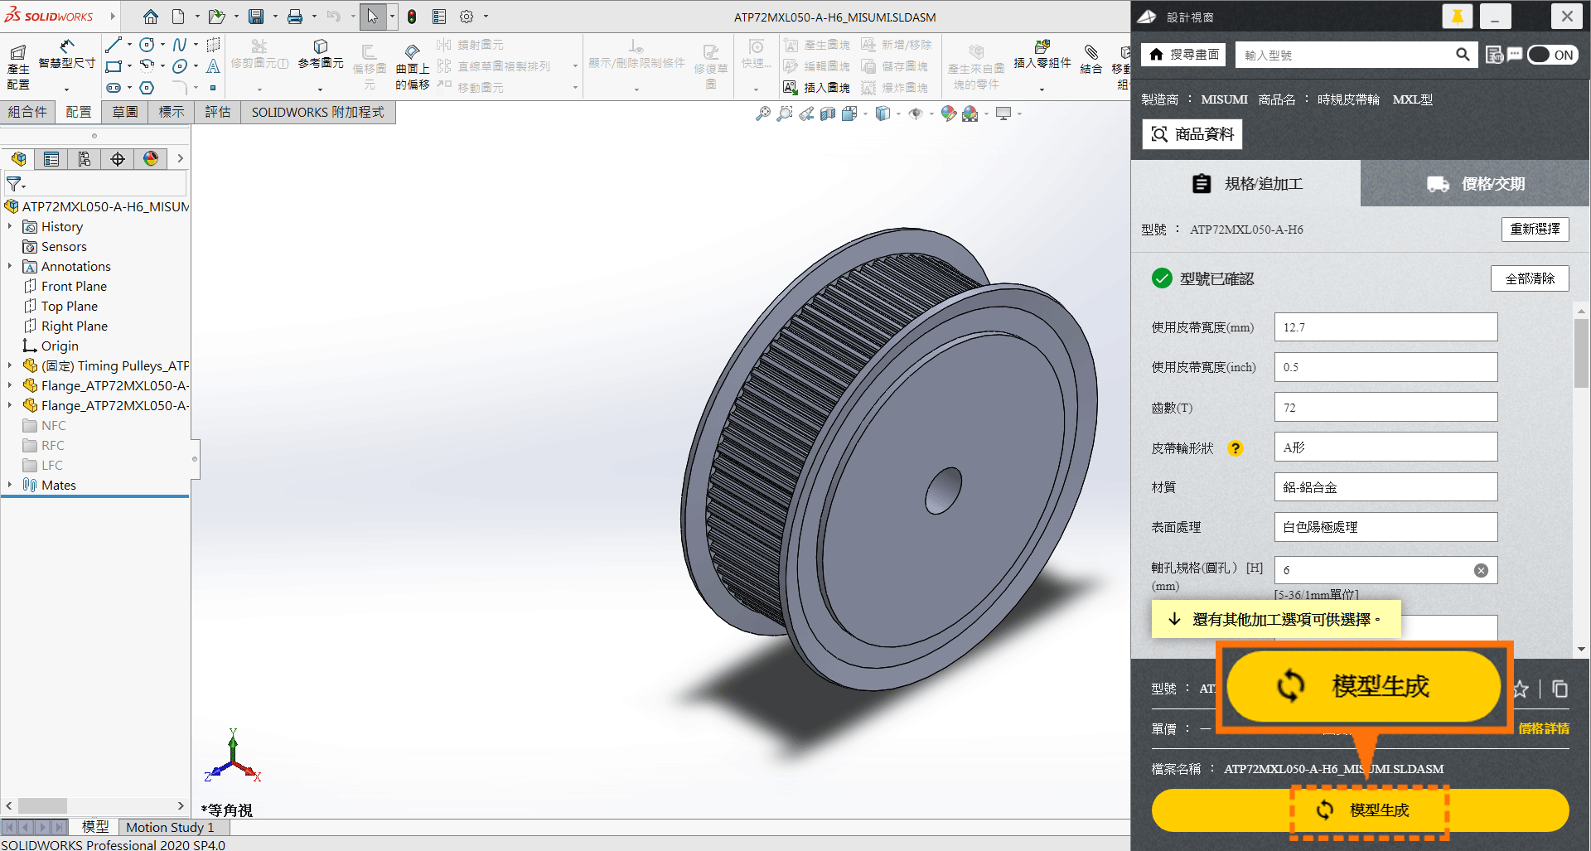Open the ConfigurationManager tab icon

(x=85, y=159)
